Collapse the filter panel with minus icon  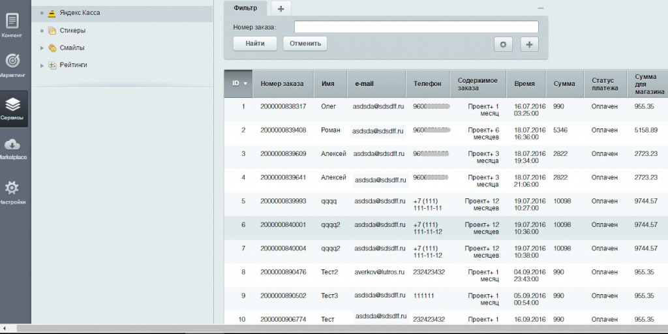(x=540, y=8)
